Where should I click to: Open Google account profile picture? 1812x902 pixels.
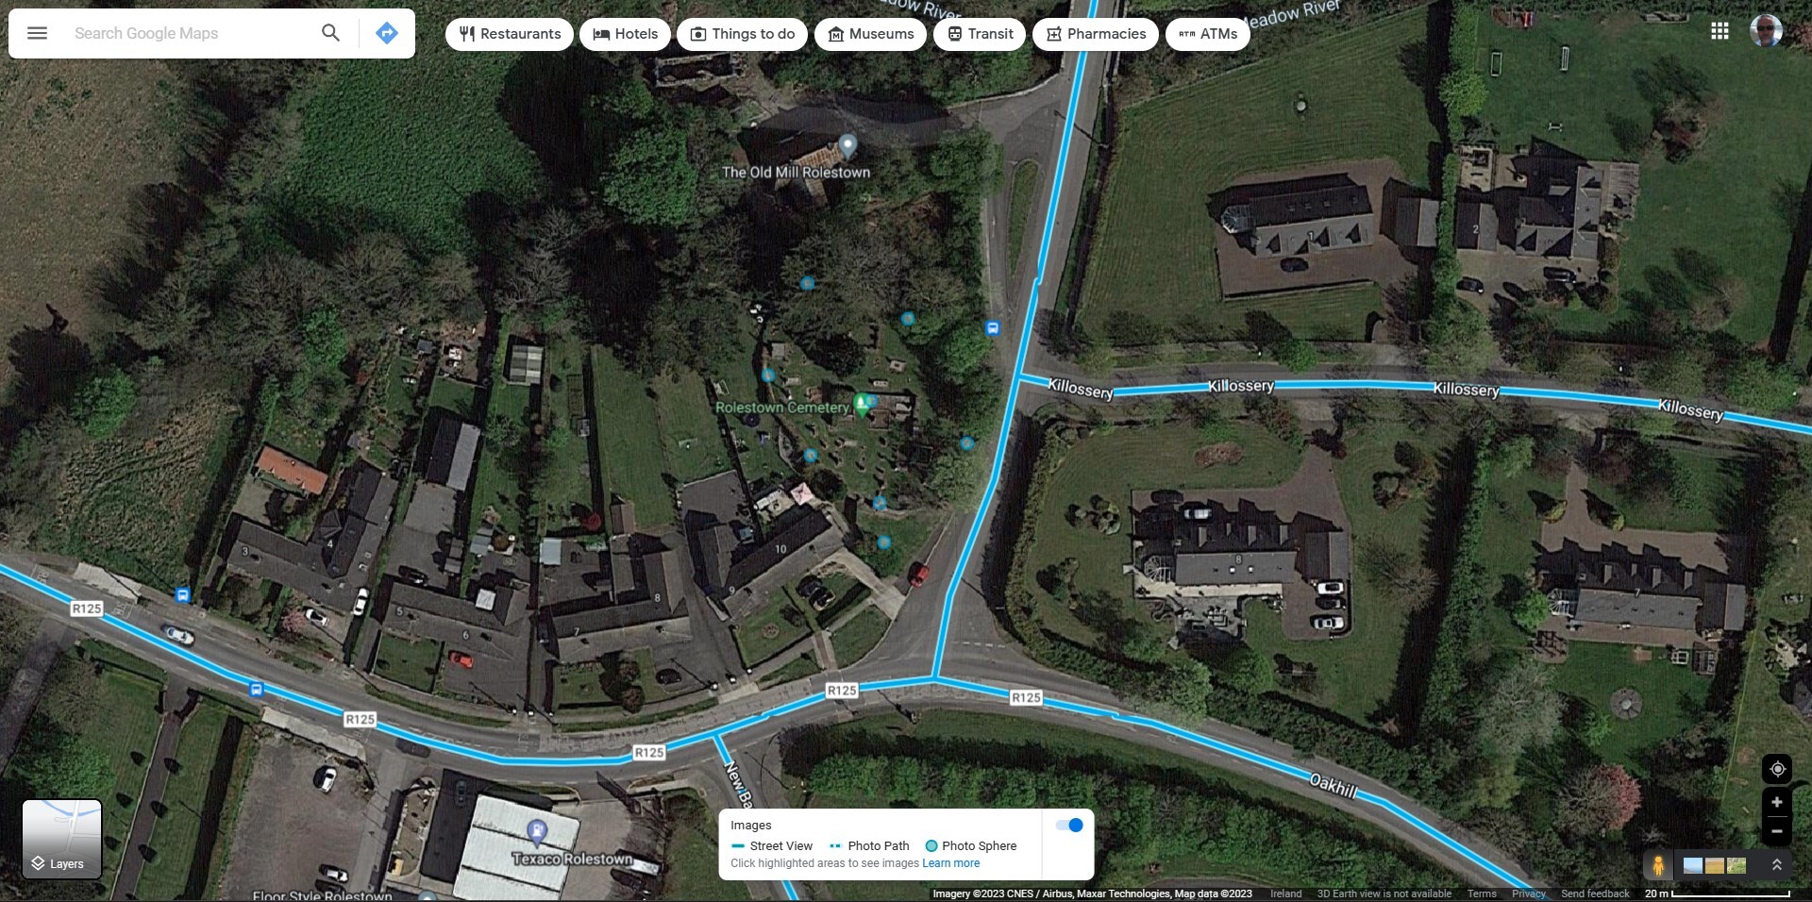point(1766,31)
